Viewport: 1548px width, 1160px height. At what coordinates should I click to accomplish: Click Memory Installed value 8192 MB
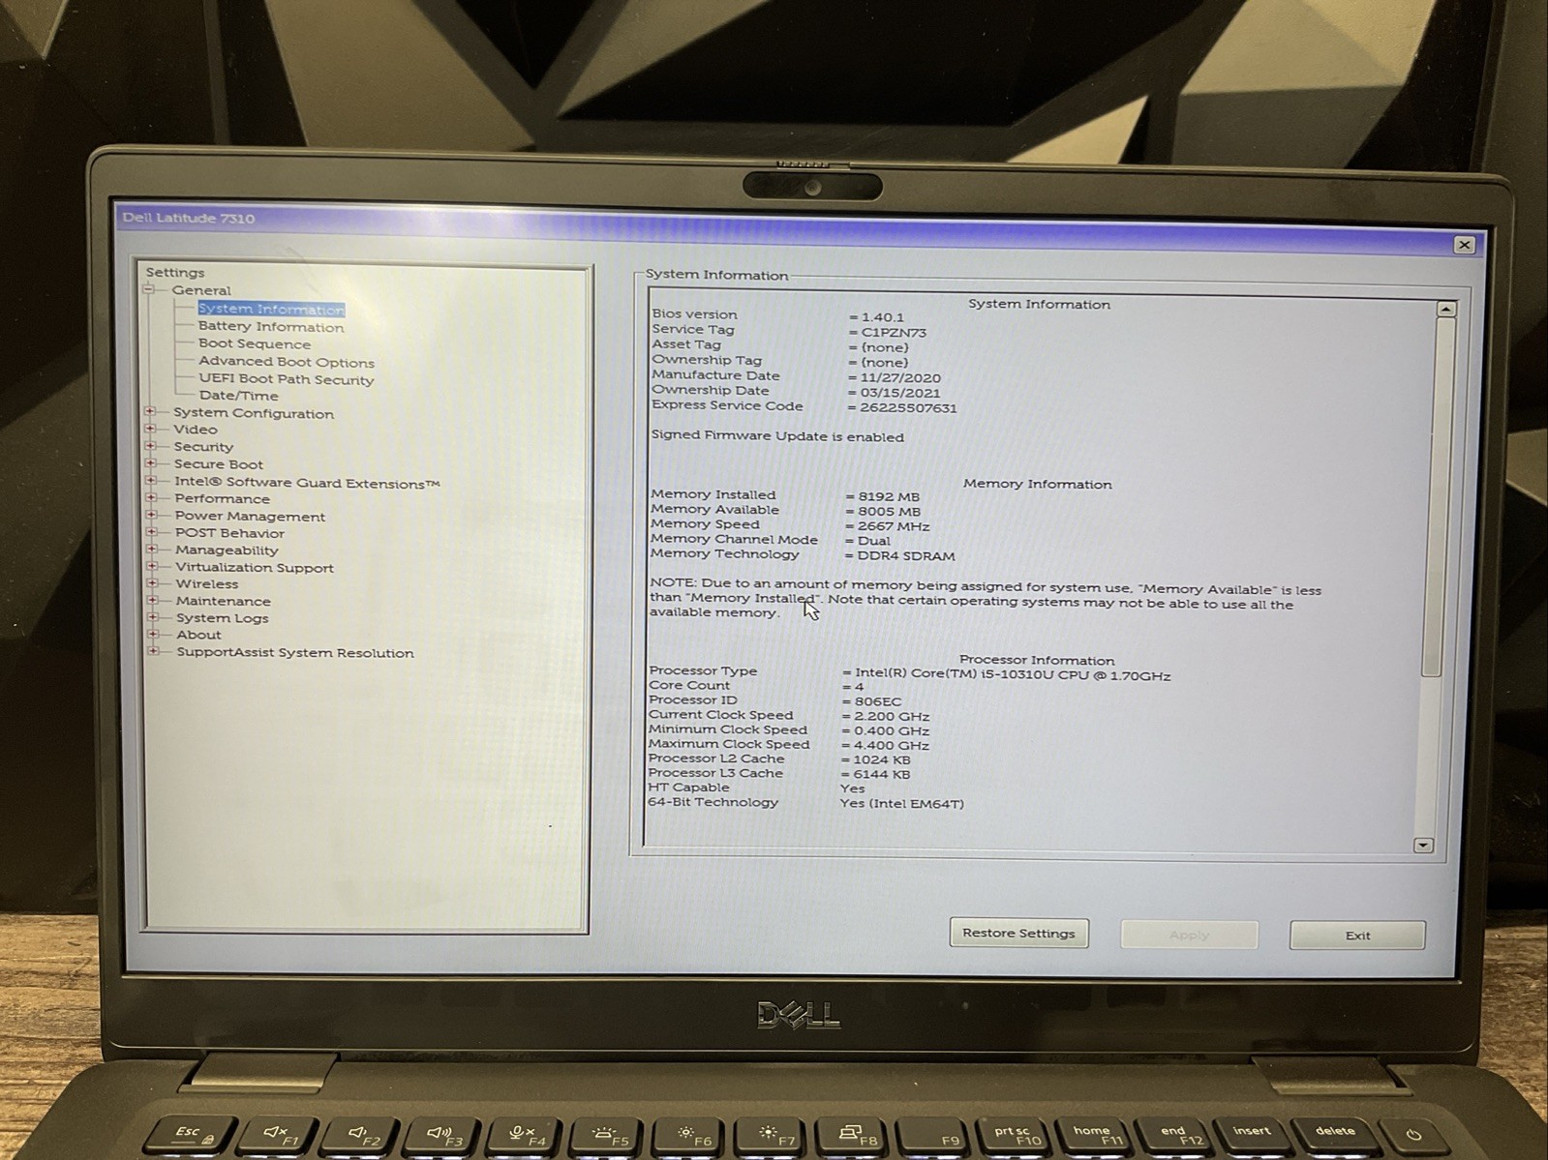(x=889, y=496)
